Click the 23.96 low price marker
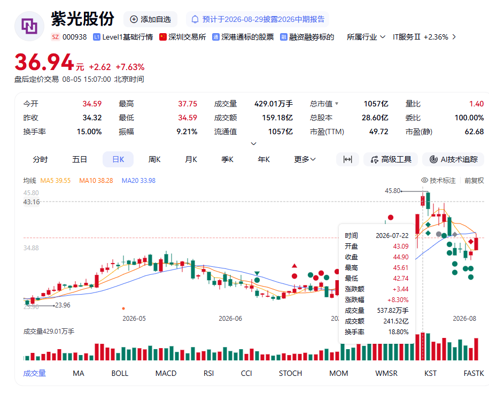The height and width of the screenshot is (393, 489). (63, 305)
